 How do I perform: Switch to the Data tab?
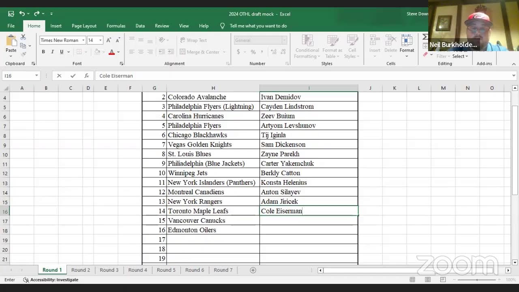coord(140,26)
